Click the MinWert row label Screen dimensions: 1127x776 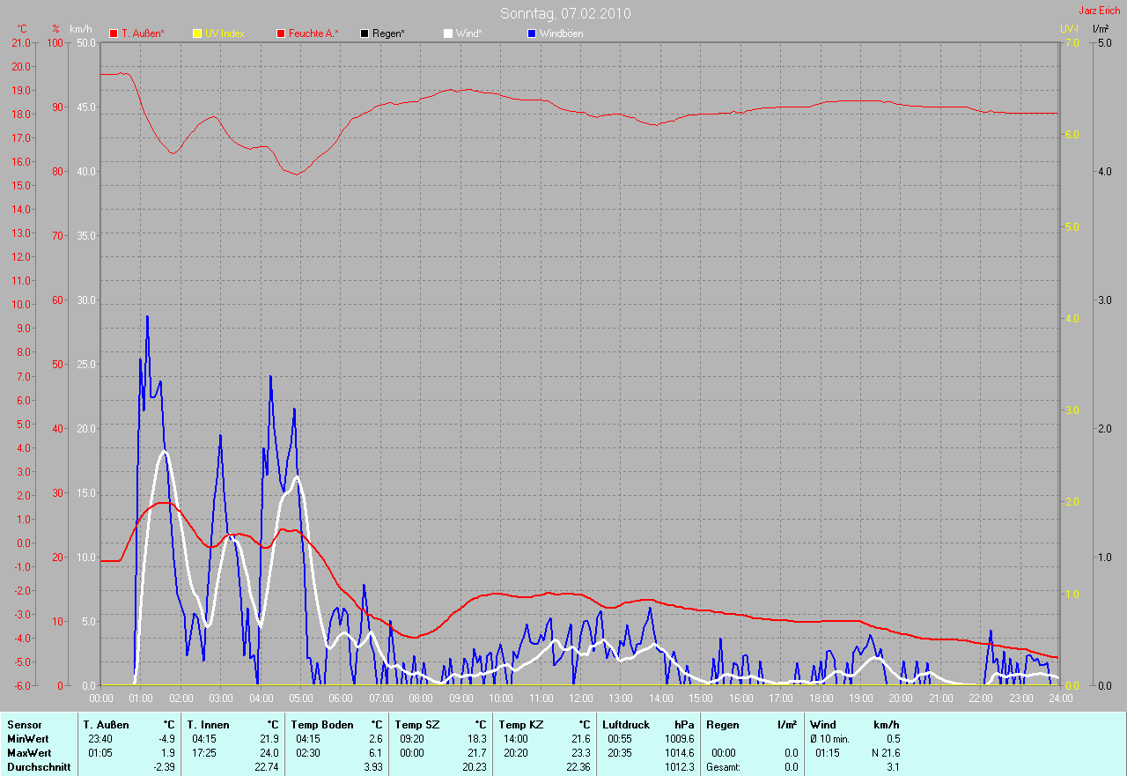coord(29,739)
